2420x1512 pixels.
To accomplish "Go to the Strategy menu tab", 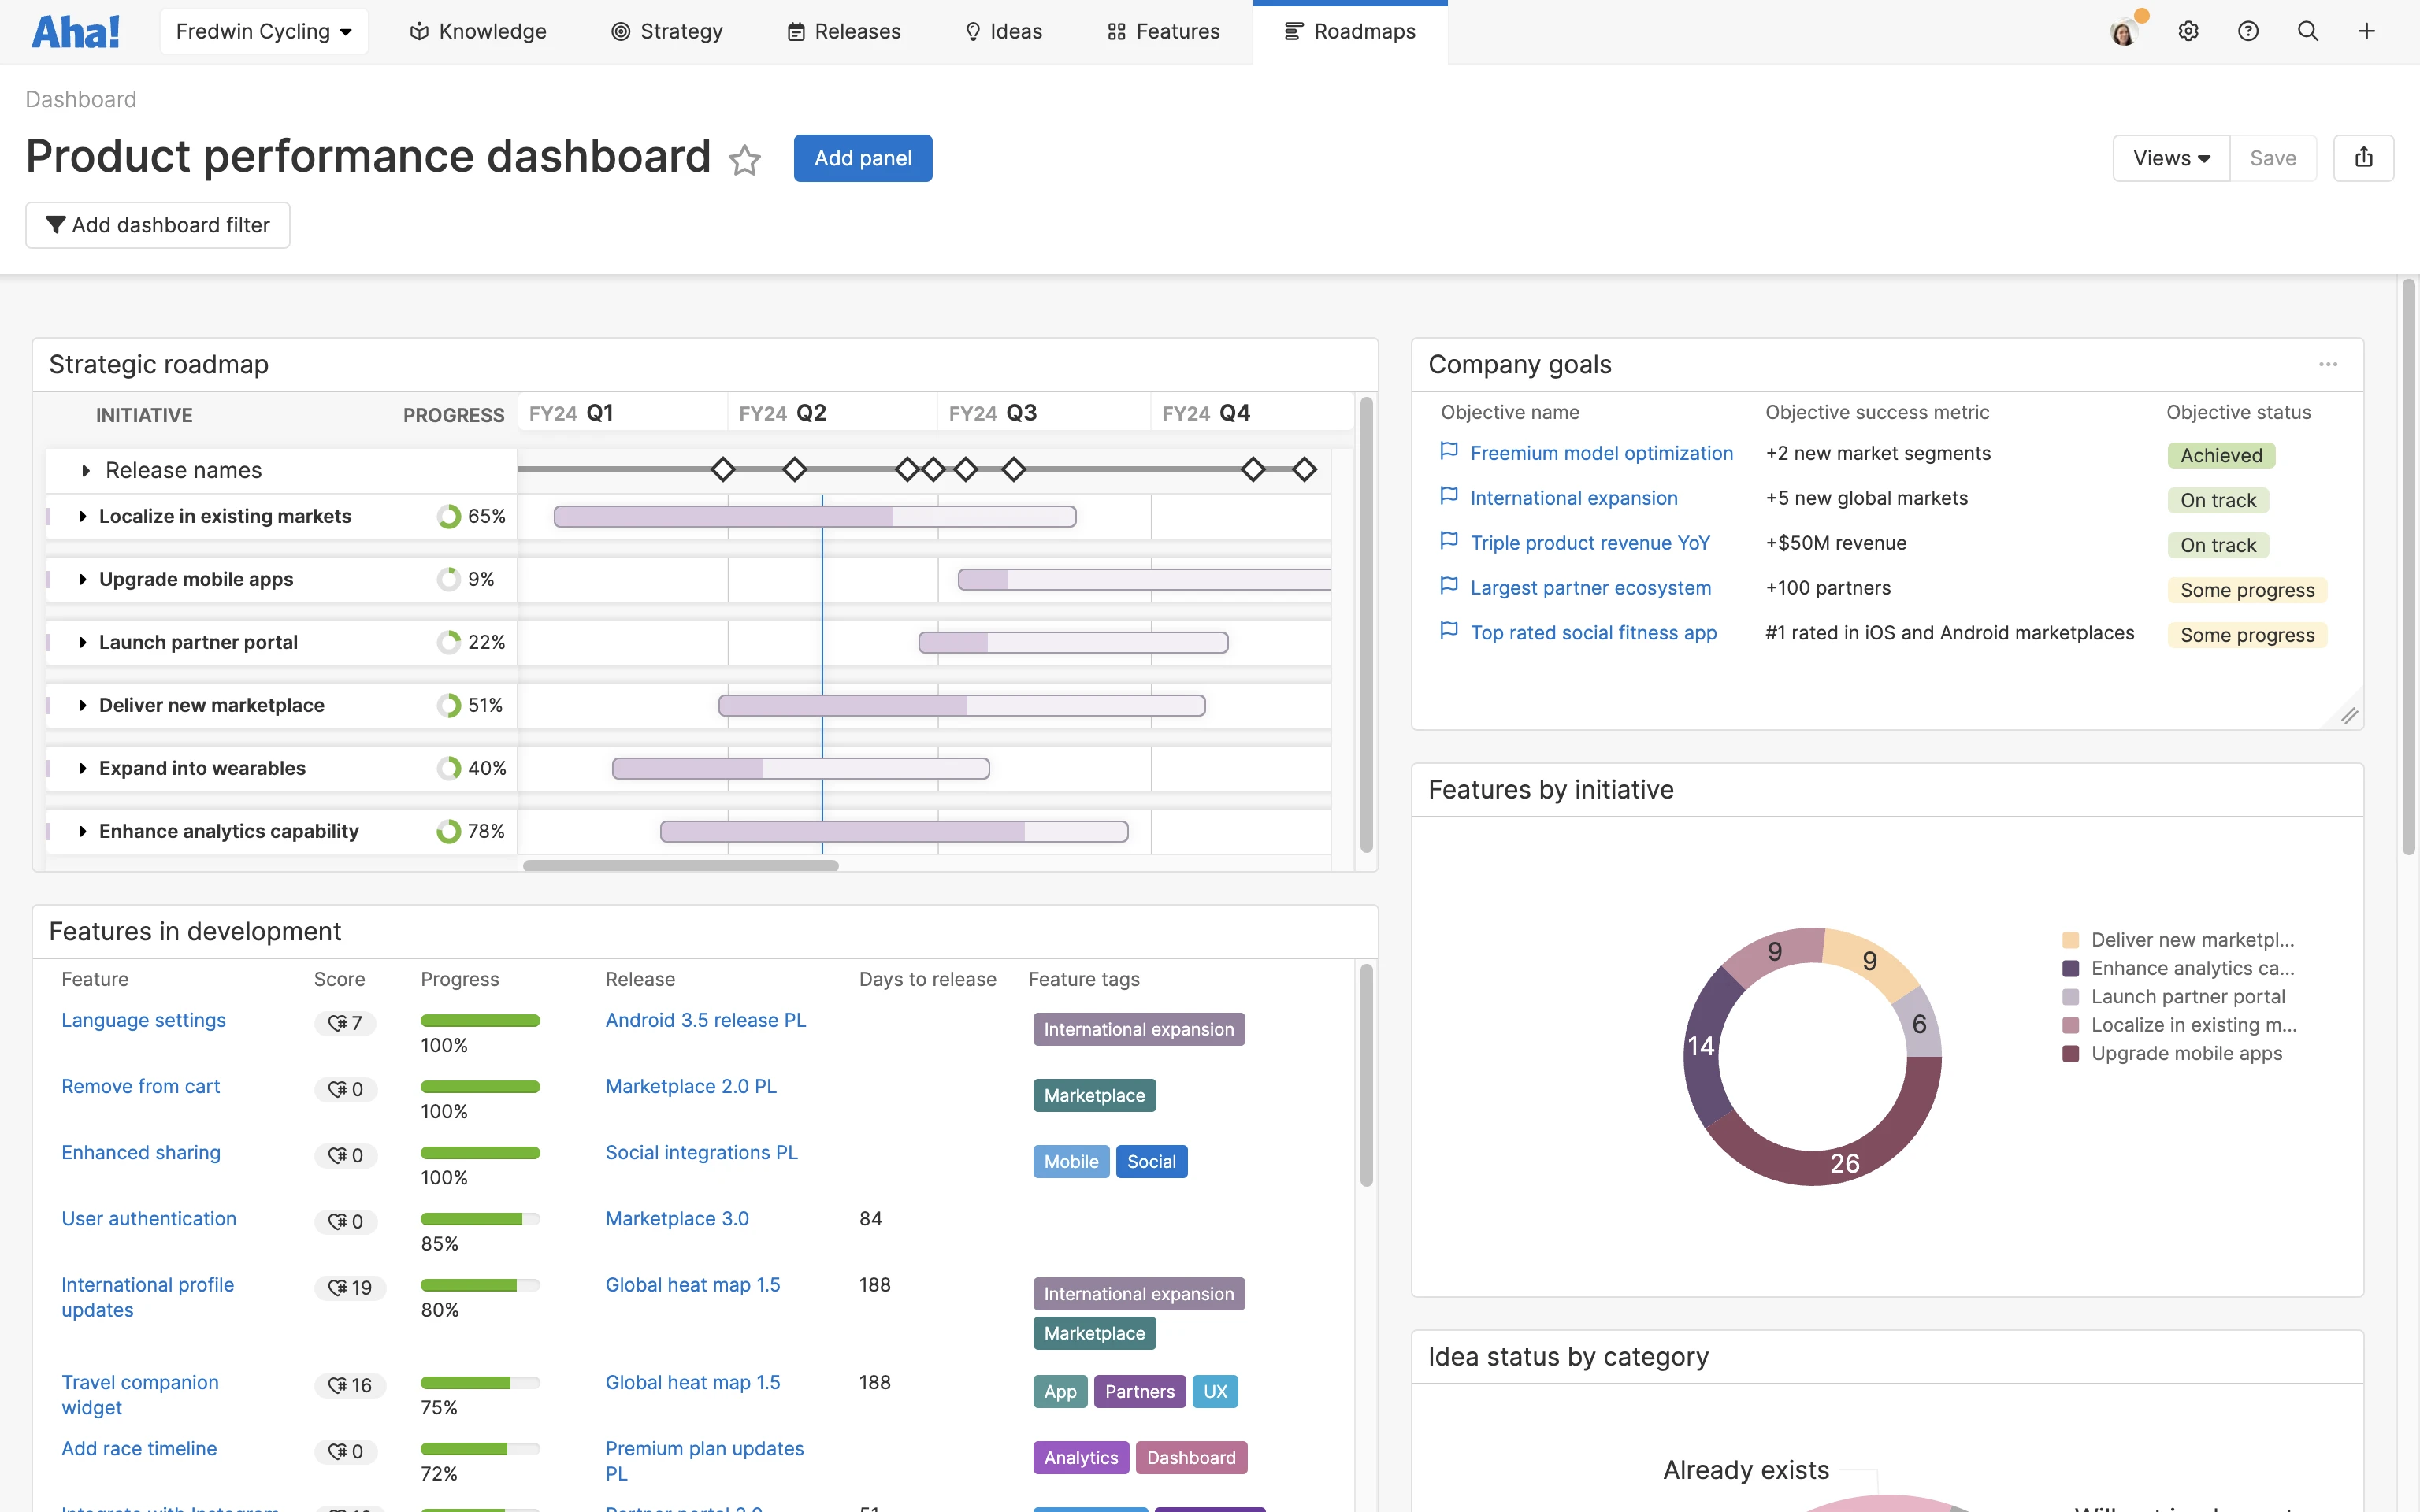I will (667, 31).
